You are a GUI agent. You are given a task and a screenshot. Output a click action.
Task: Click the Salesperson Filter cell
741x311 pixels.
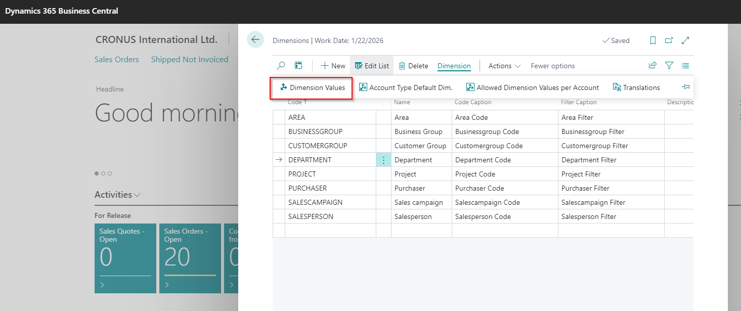(611, 216)
